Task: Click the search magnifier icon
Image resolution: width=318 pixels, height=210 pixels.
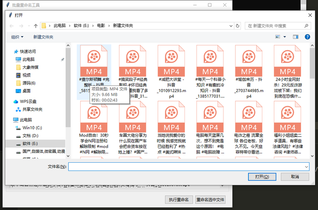Action: coord(306,26)
